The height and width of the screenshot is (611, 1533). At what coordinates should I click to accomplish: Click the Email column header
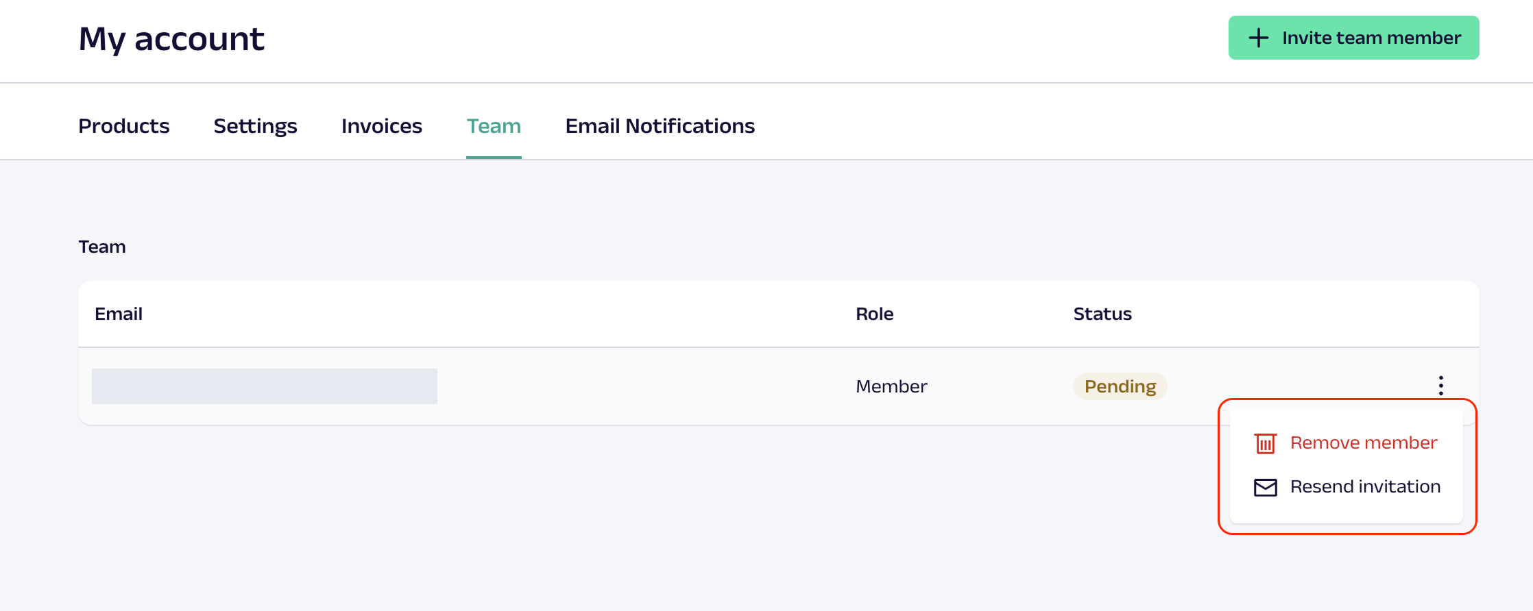119,314
